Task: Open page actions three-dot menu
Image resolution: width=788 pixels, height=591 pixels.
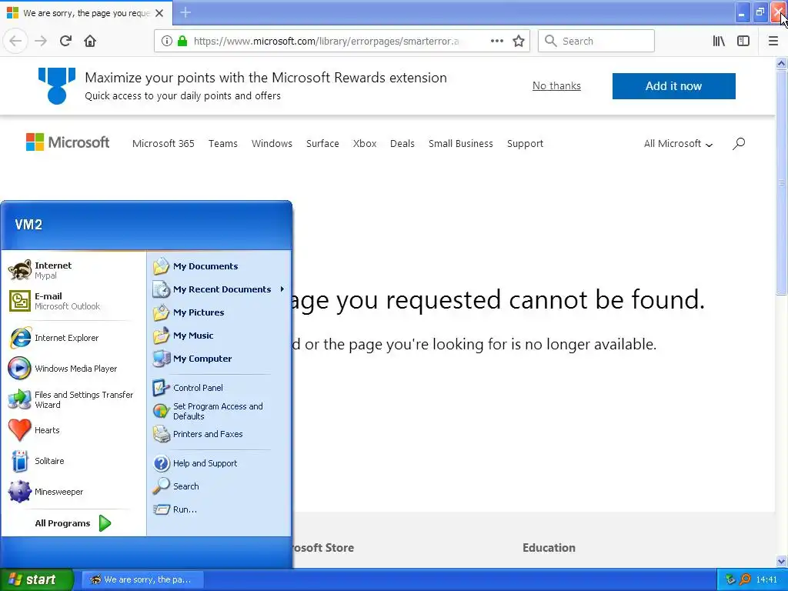Action: tap(496, 41)
